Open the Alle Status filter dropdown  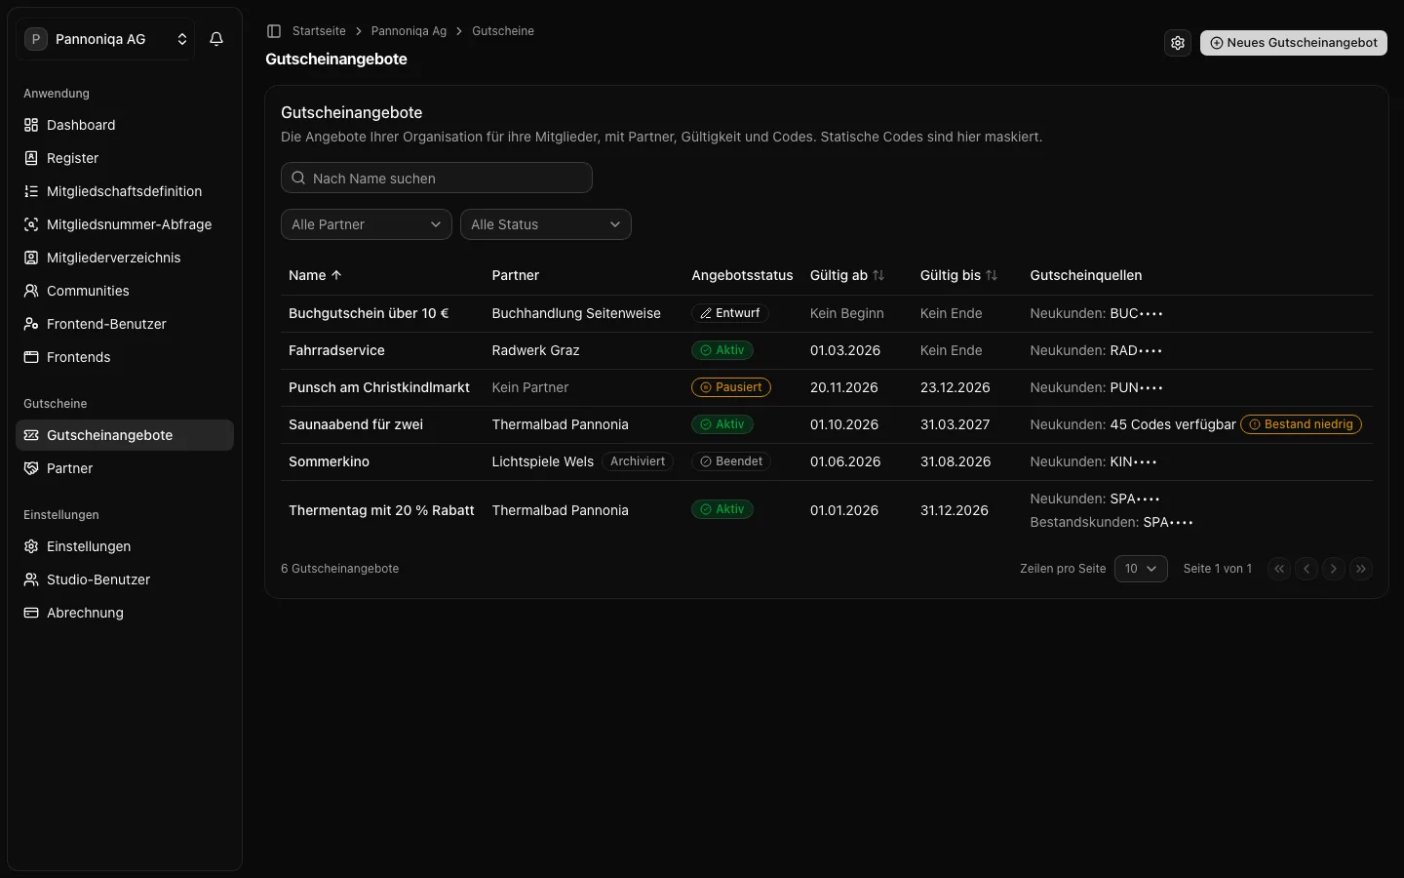coord(546,224)
